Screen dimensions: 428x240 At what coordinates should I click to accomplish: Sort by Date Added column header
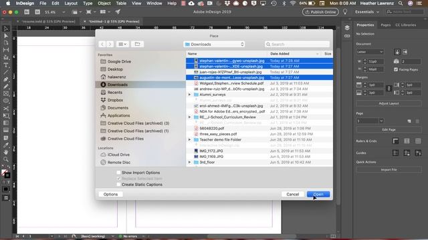(x=294, y=54)
